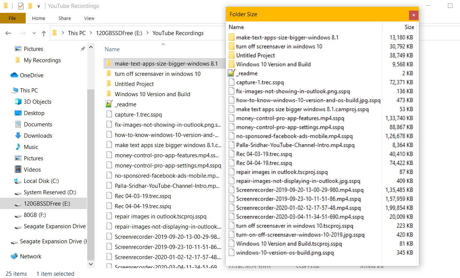Viewport: 460px width, 278px height.
Task: Select Local Disk (C:) drive
Action: 41,181
